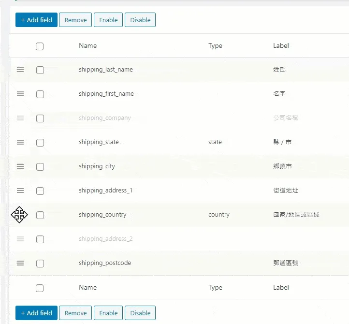Viewport: 349px width, 324px height.
Task: Click the drag handle for shipping_address_2
Action: pyautogui.click(x=20, y=239)
